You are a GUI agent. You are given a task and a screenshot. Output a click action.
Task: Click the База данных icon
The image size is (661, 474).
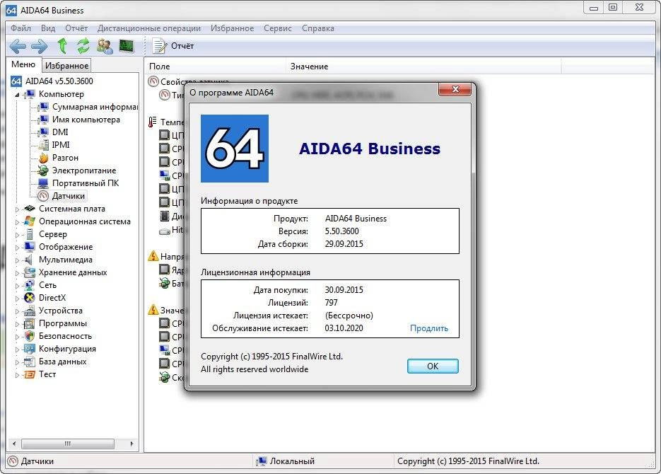click(x=30, y=362)
